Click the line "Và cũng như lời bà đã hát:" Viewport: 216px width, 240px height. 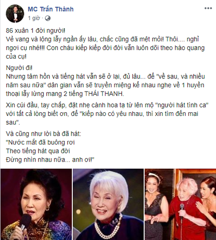point(44,134)
